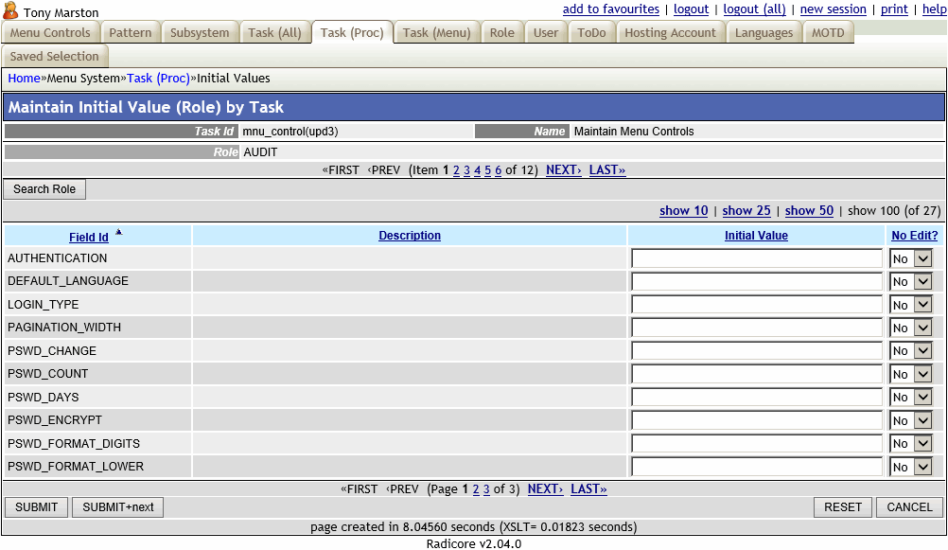948x550 pixels.
Task: Open the No Edit dropdown for AUTHENTICATION
Action: (909, 257)
